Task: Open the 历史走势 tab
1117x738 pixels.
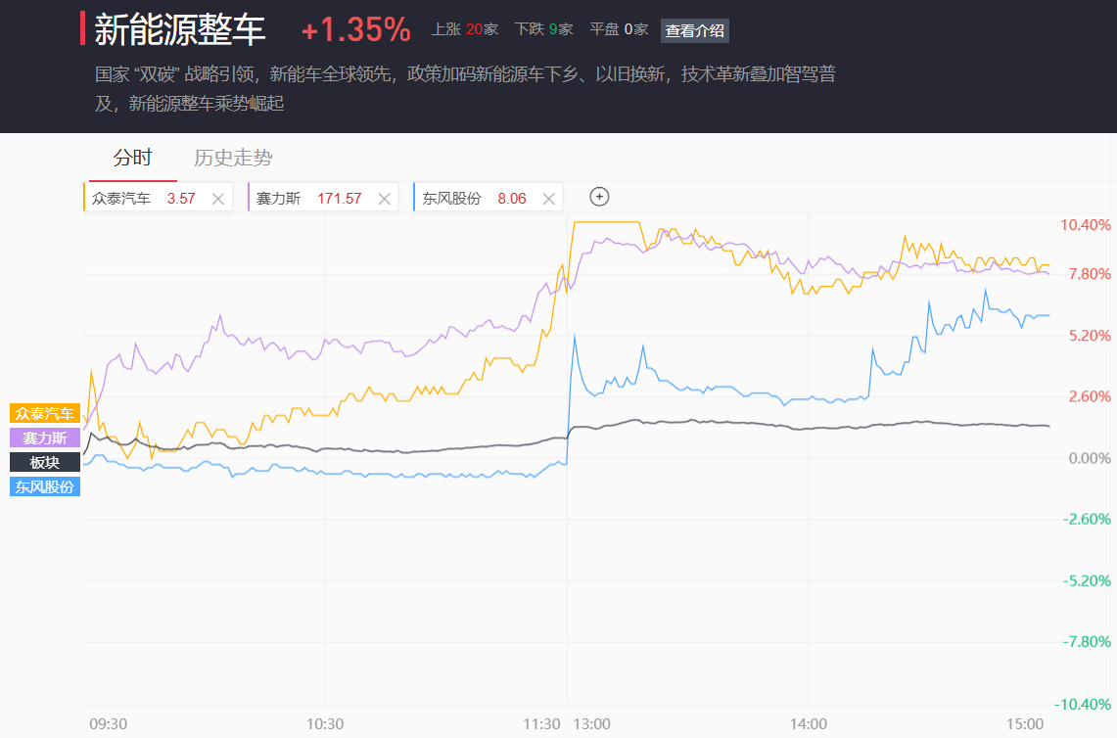Action: [x=233, y=158]
